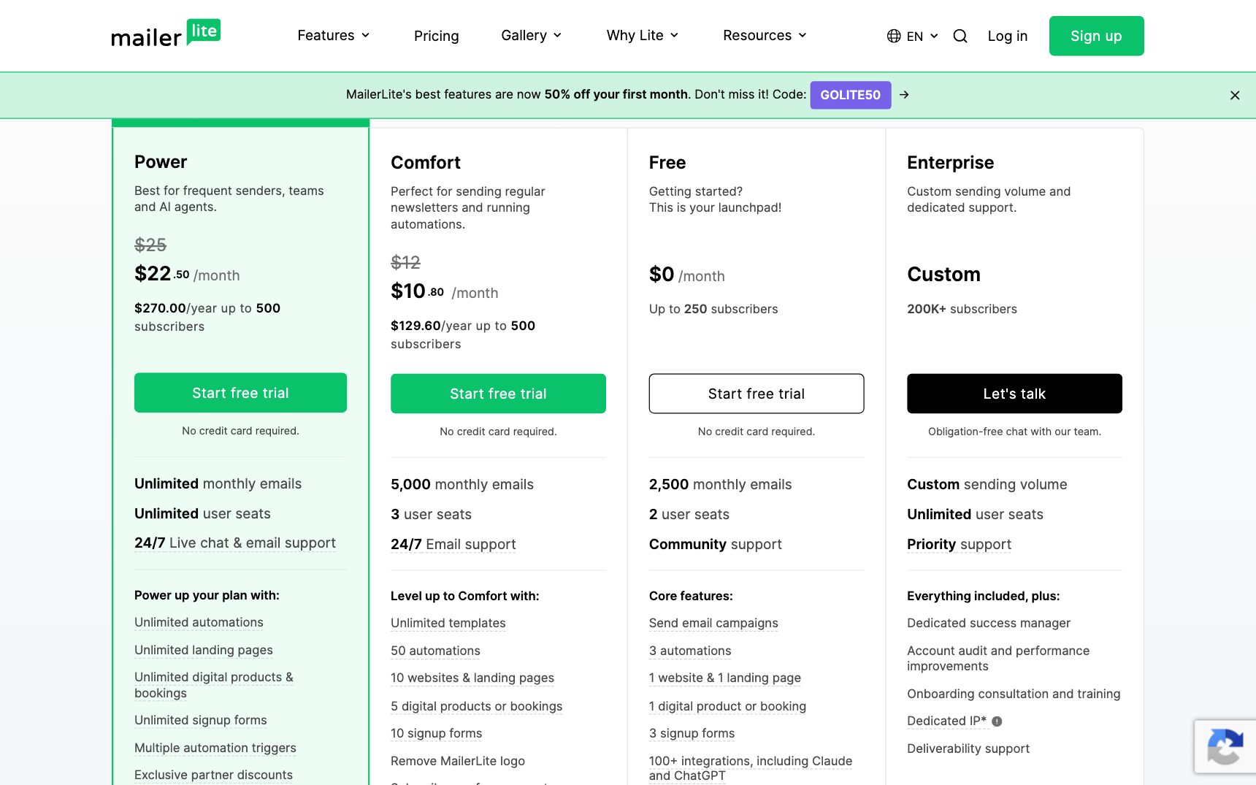Click 50 automations in Comfort plan
The width and height of the screenshot is (1256, 785).
[435, 651]
